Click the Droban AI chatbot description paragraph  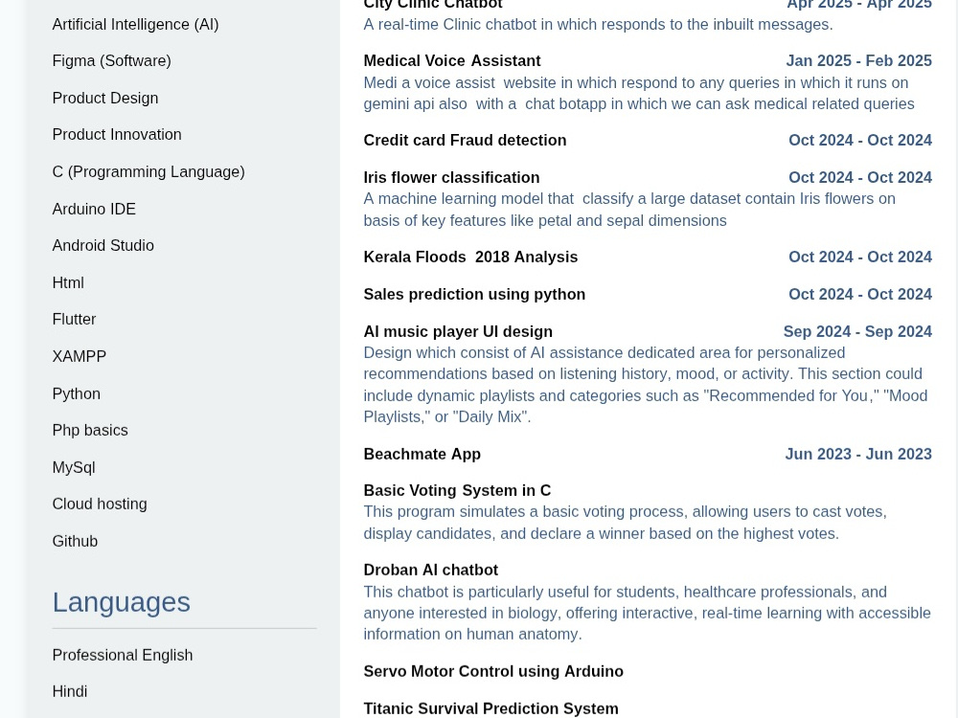coord(647,613)
